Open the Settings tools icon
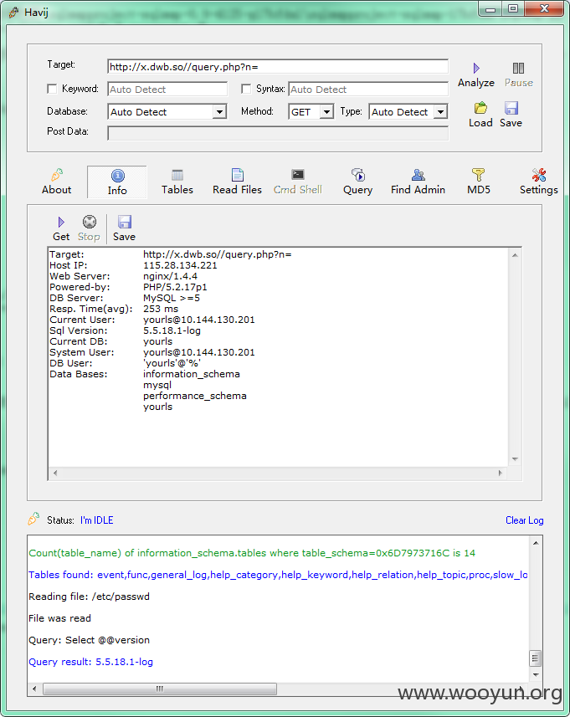The width and height of the screenshot is (570, 717). pos(539,175)
